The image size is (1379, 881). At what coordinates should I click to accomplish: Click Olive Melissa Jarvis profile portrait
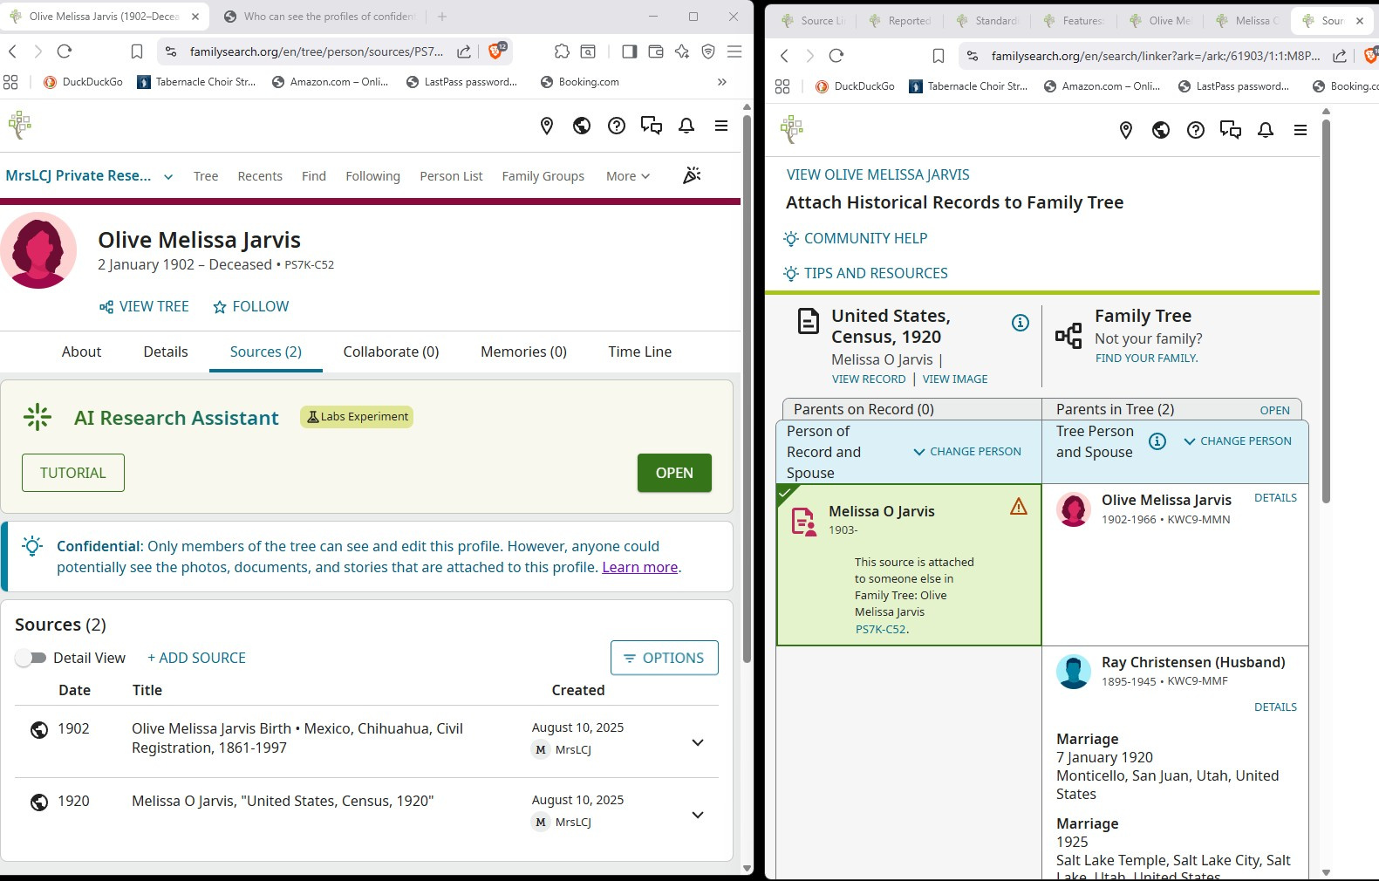click(38, 250)
